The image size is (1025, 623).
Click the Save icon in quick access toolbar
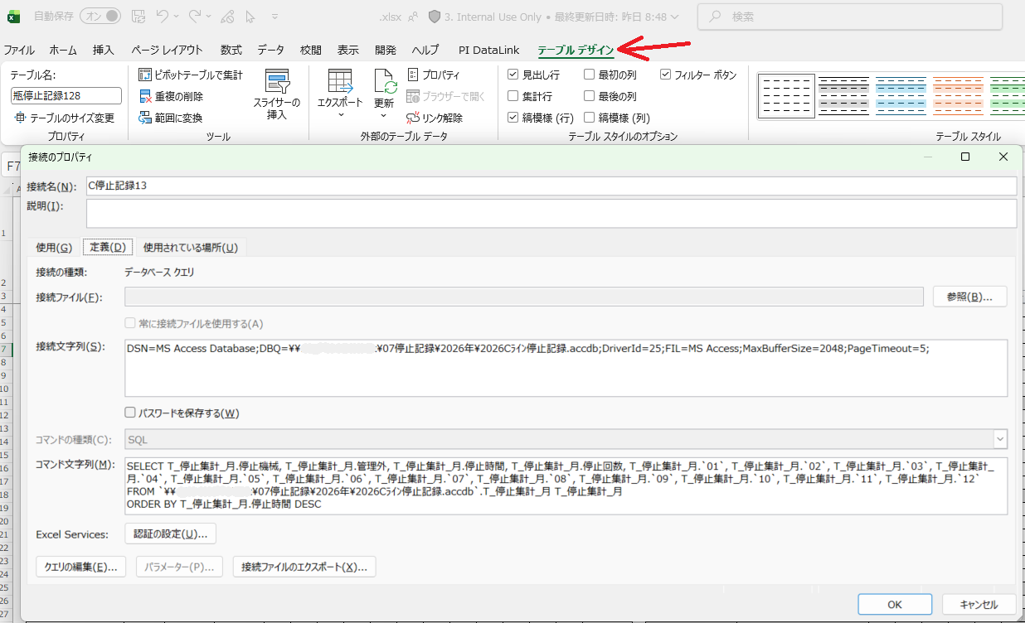139,17
